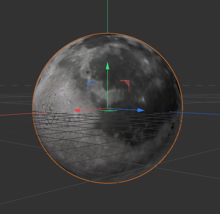Click the red X-axis gizmo arrow
The image size is (220, 214).
pyautogui.click(x=77, y=110)
